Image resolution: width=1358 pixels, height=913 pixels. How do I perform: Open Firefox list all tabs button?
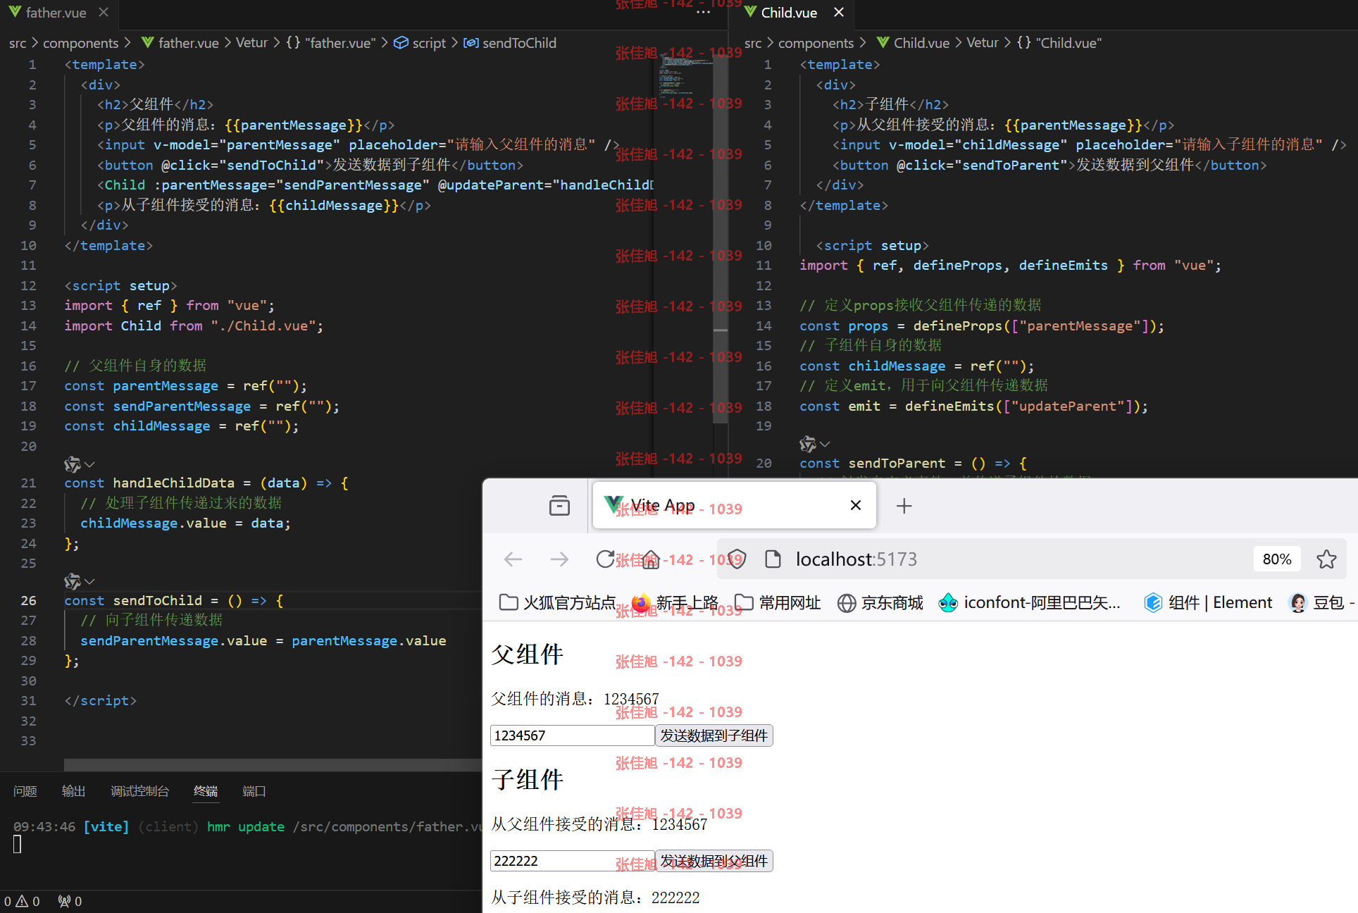click(x=559, y=505)
